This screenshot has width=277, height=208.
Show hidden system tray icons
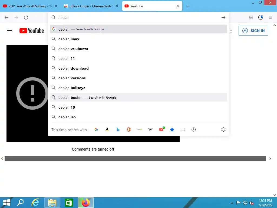(232, 203)
